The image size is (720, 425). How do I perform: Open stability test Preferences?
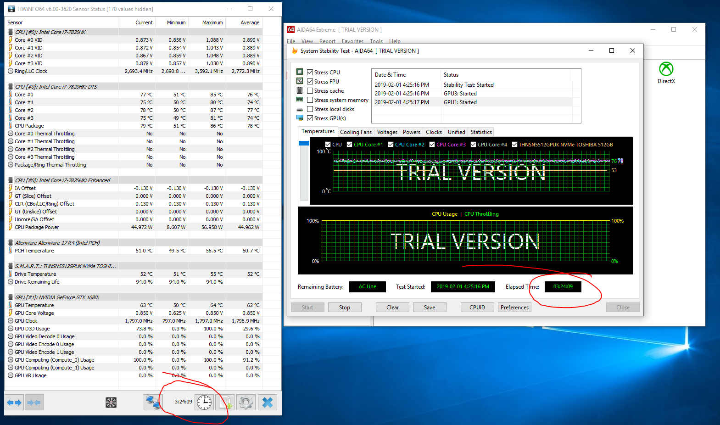coord(514,308)
